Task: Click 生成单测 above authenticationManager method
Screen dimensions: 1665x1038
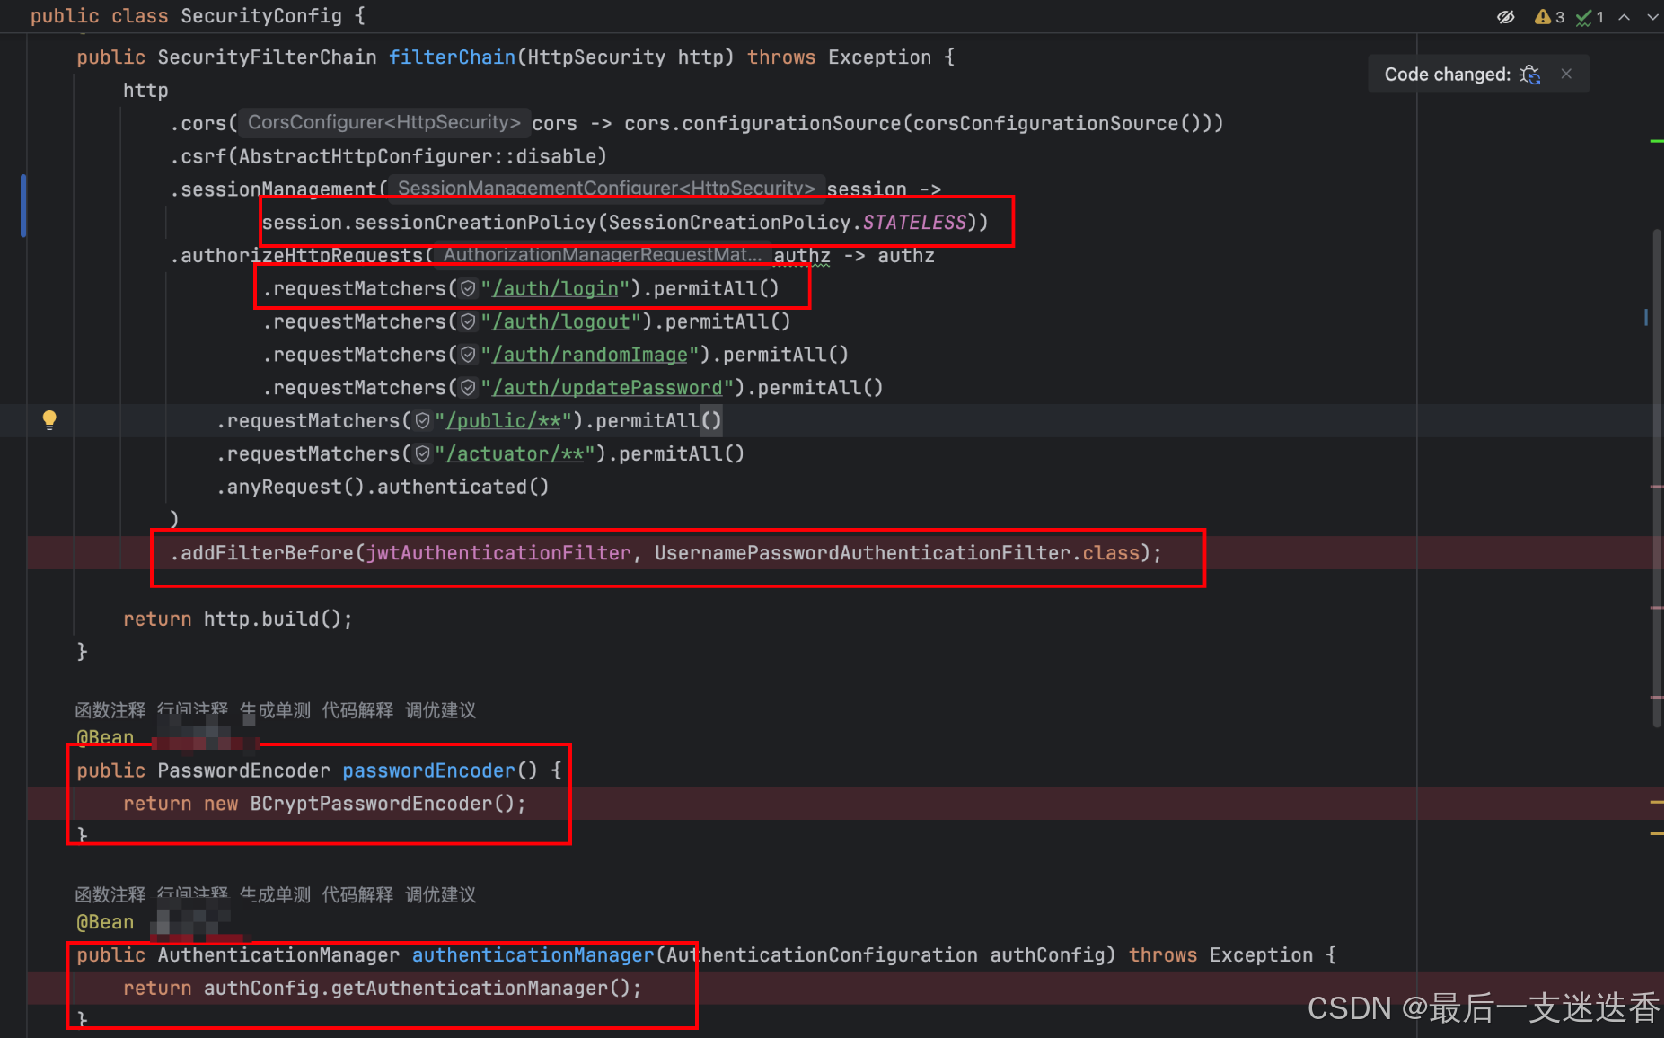Action: [x=275, y=894]
